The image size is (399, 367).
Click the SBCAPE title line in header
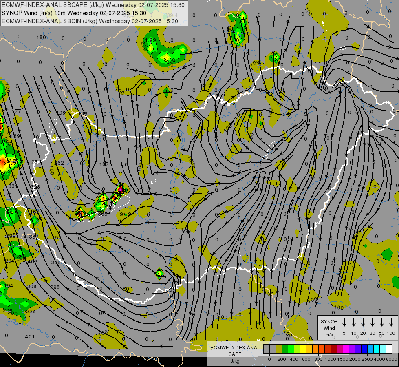click(x=93, y=5)
